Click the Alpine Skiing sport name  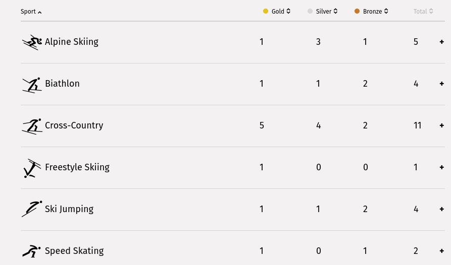[72, 42]
